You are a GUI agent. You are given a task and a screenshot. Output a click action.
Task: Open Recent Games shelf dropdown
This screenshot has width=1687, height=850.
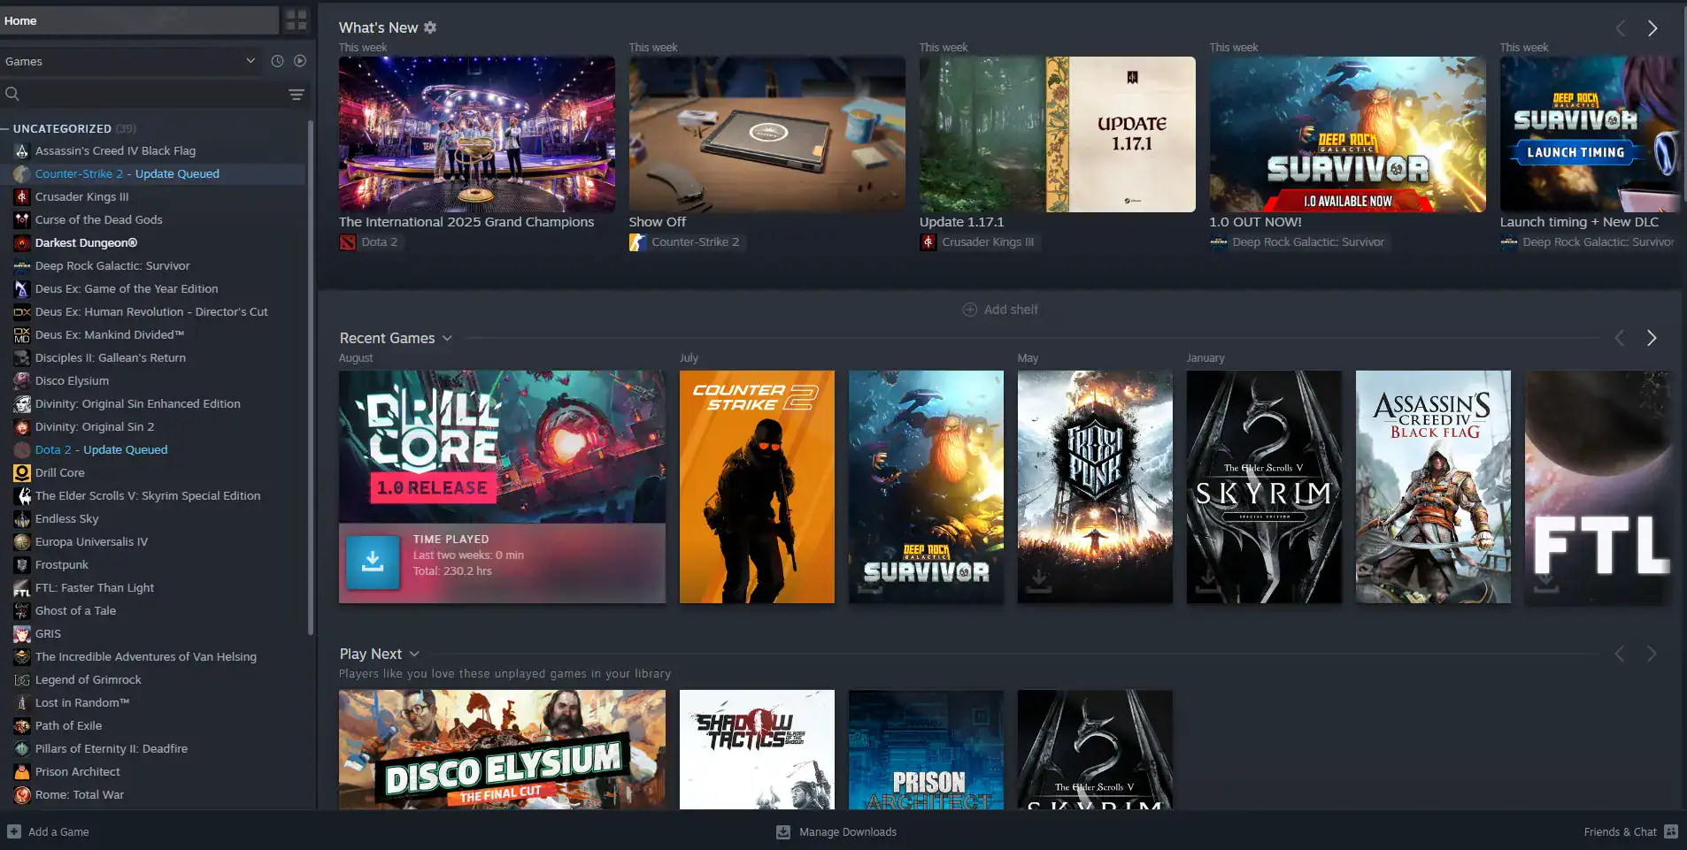pyautogui.click(x=447, y=338)
